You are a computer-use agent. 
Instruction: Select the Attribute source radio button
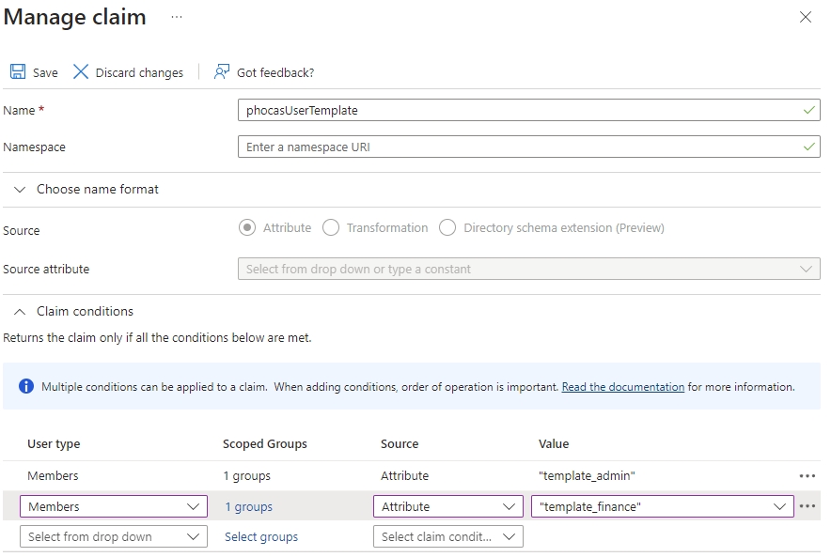(247, 227)
